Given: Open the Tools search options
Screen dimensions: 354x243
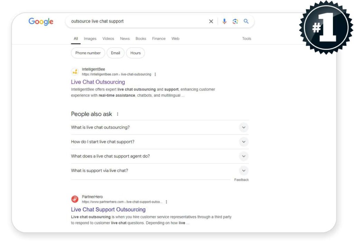Looking at the screenshot, I should [246, 39].
